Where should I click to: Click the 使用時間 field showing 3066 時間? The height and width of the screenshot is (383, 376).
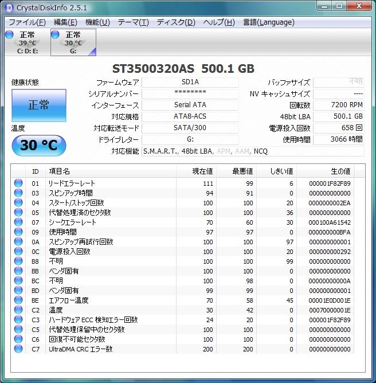(339, 140)
